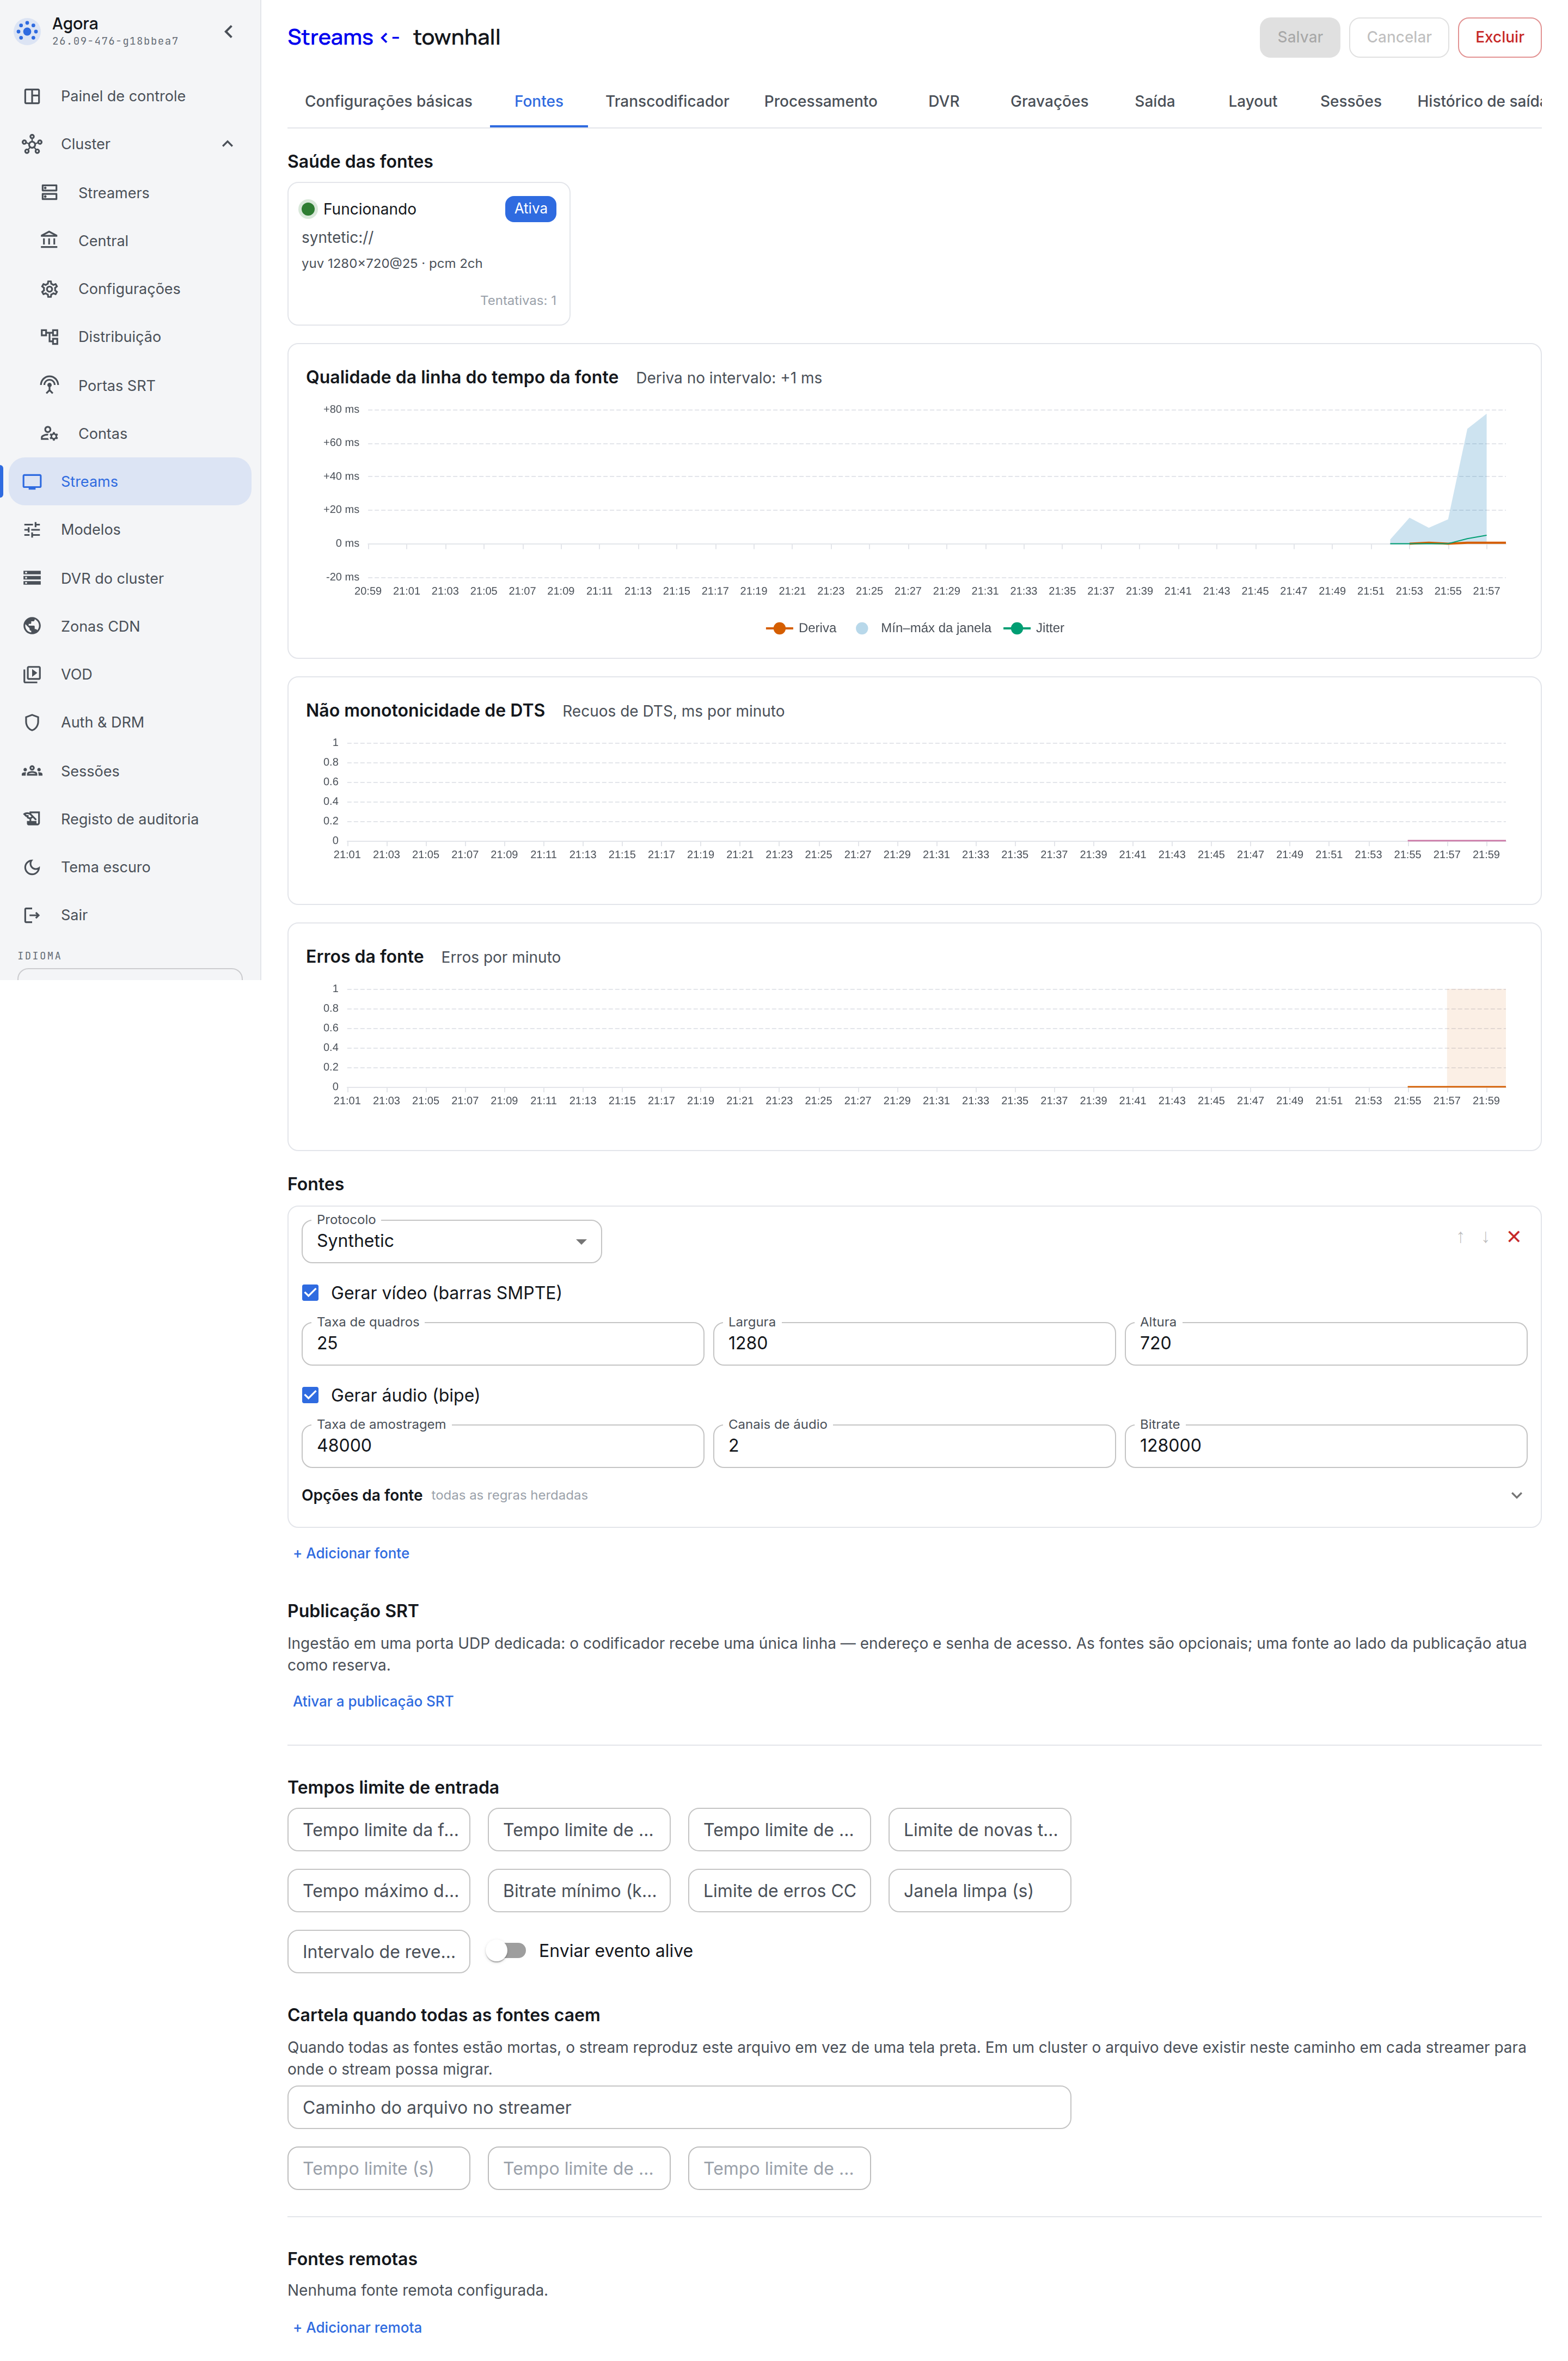Toggle Mín–máx da janela legend series
Viewport: 1568px width, 2361px height.
(924, 628)
